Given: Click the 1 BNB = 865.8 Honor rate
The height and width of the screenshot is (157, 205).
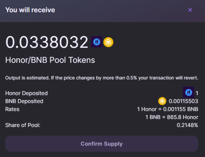Looking at the screenshot, I should pyautogui.click(x=172, y=117).
